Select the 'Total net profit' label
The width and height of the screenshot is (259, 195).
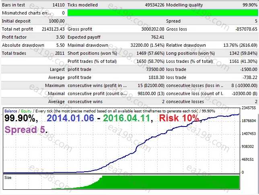[17, 29]
